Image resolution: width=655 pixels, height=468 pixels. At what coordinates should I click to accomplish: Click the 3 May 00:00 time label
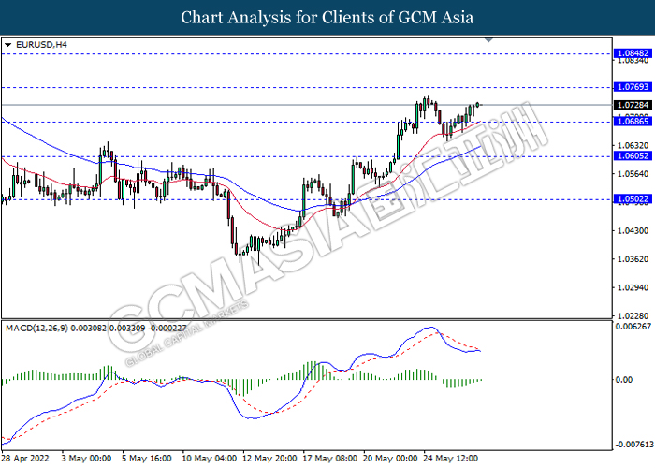click(x=86, y=459)
